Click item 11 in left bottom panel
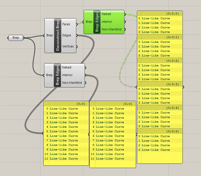Image resolution: width=201 pixels, height=176 pixels. (x=66, y=159)
